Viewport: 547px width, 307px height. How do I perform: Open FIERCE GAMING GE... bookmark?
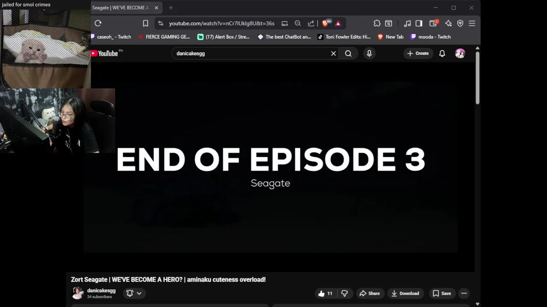pos(164,37)
